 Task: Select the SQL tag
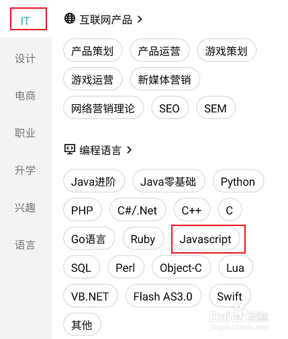(x=82, y=267)
